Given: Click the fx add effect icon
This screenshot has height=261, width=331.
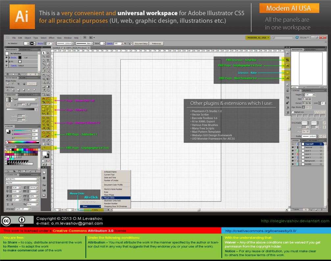Looking at the screenshot, I should coord(19,74).
